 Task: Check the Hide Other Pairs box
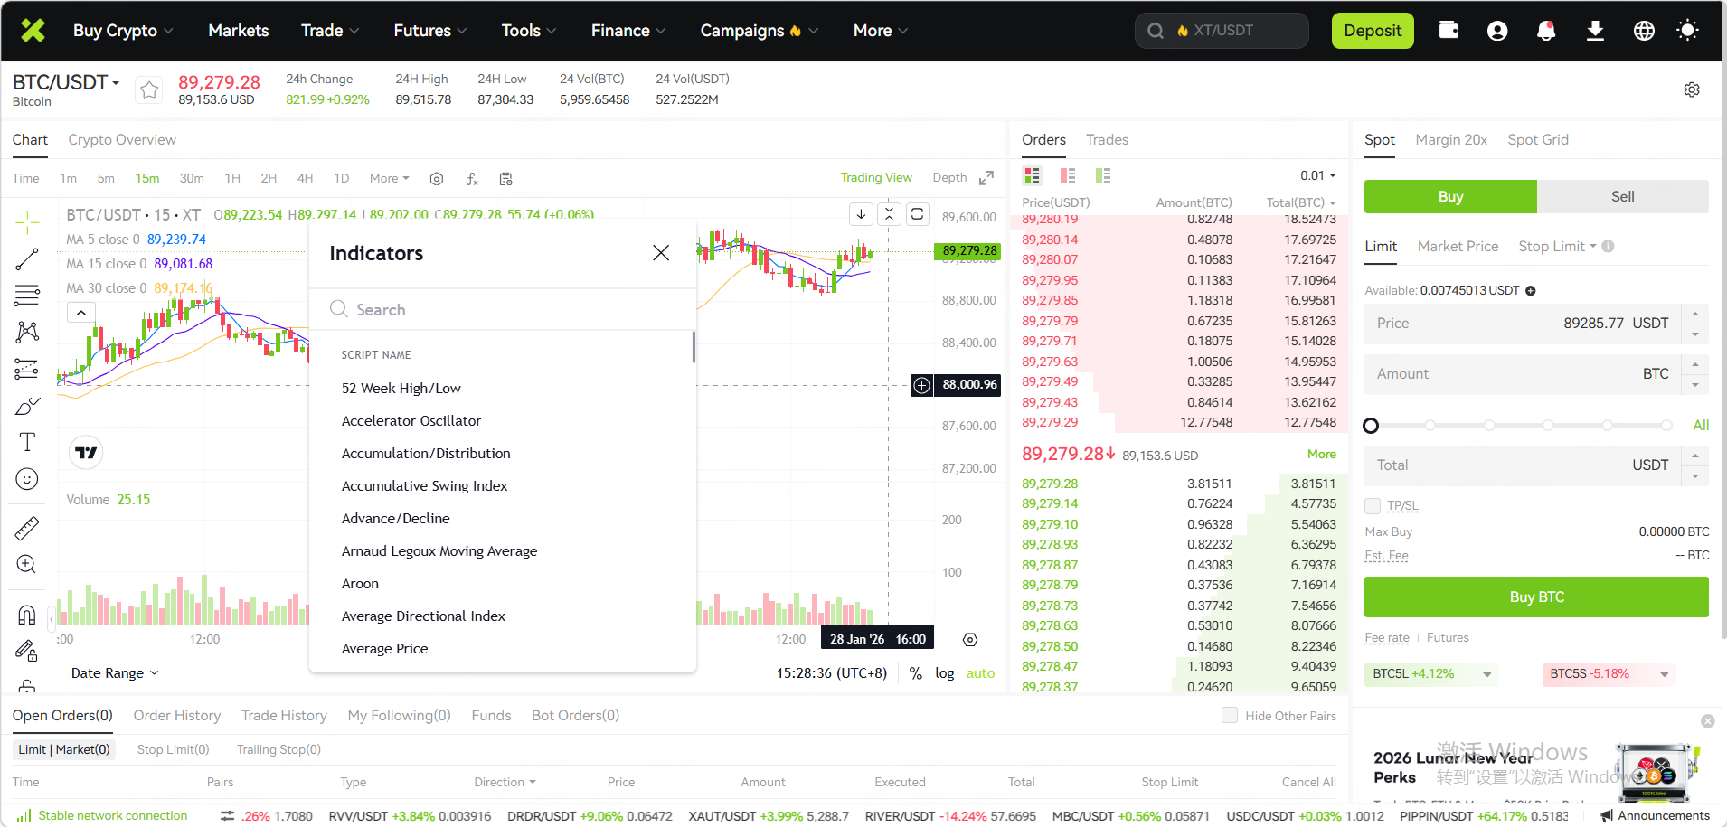click(x=1230, y=716)
